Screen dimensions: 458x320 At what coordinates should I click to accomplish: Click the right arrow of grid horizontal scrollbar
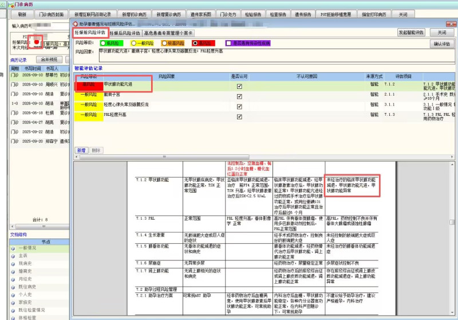(x=452, y=157)
